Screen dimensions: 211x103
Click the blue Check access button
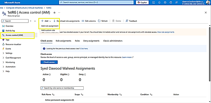(x=49, y=62)
